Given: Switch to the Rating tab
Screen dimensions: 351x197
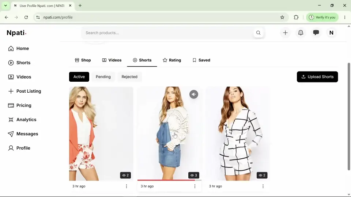Looking at the screenshot, I should pos(172,60).
